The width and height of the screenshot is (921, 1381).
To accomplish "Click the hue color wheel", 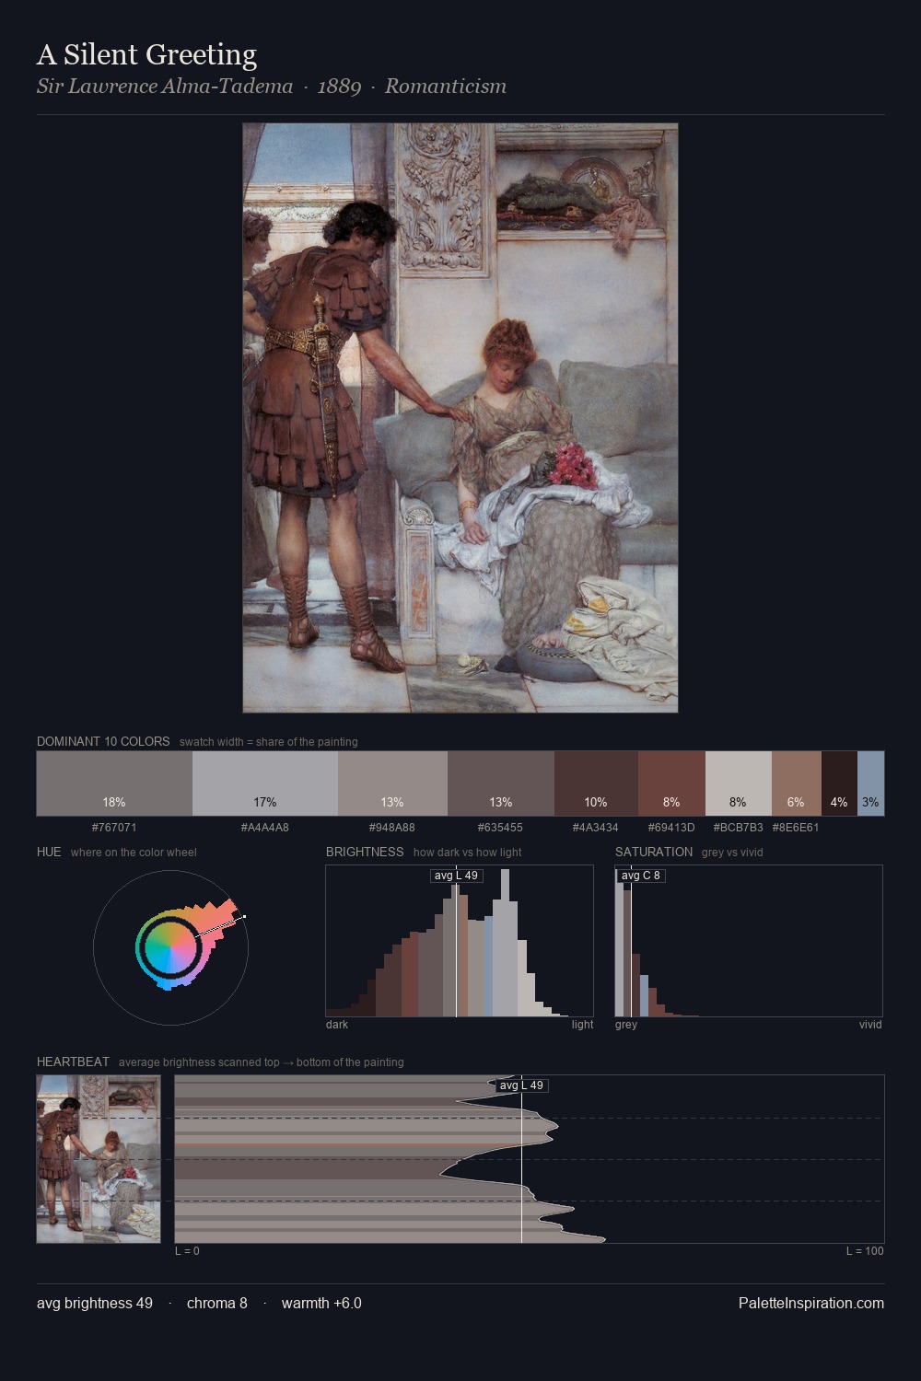I will click(170, 947).
